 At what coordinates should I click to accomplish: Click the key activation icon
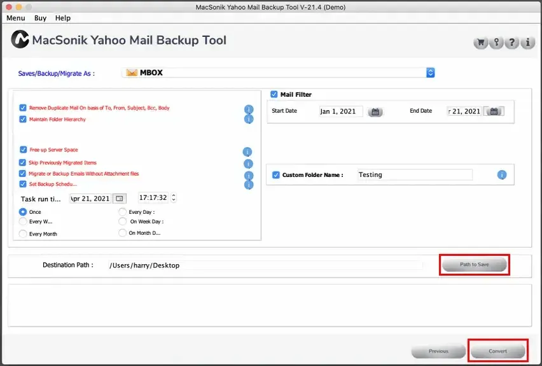496,43
